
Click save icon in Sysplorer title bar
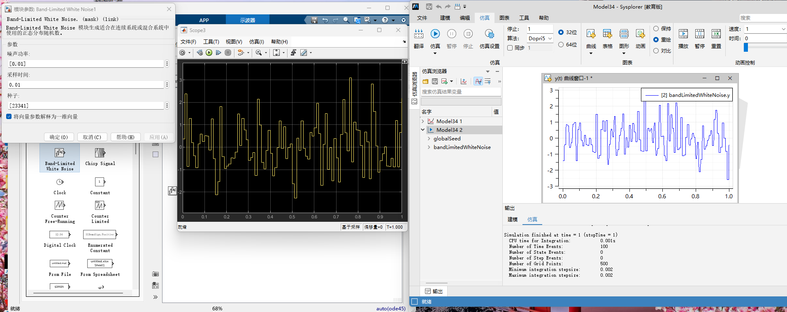point(429,7)
